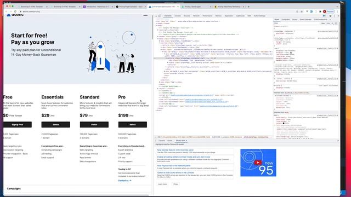Image resolution: width=351 pixels, height=197 pixels.
Task: Select the What's New drawer tab
Action: pos(180,141)
